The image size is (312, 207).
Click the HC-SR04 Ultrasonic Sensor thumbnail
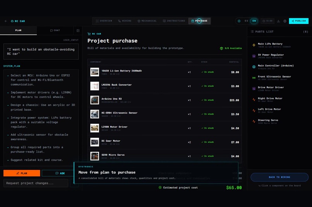point(94,114)
